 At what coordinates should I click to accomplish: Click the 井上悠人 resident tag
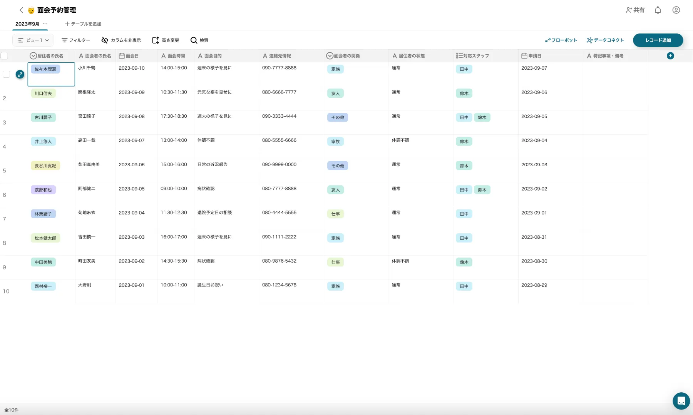point(43,142)
